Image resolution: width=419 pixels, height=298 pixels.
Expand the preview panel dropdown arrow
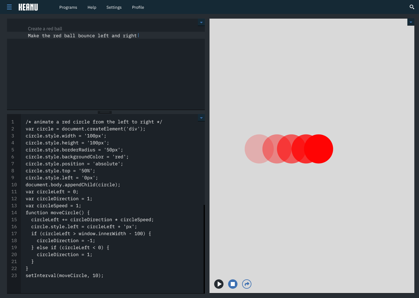411,22
